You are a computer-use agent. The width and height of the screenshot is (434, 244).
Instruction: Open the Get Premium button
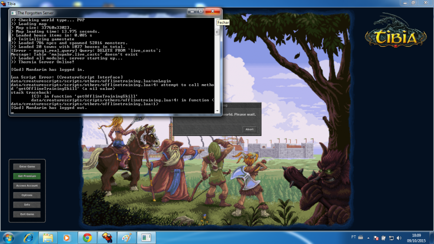point(27,176)
